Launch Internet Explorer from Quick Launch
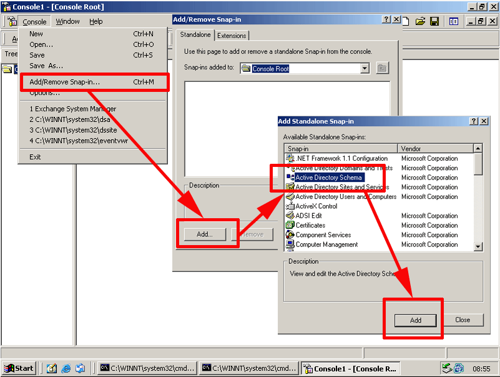Viewport: 500px width, 377px height. coord(66,368)
